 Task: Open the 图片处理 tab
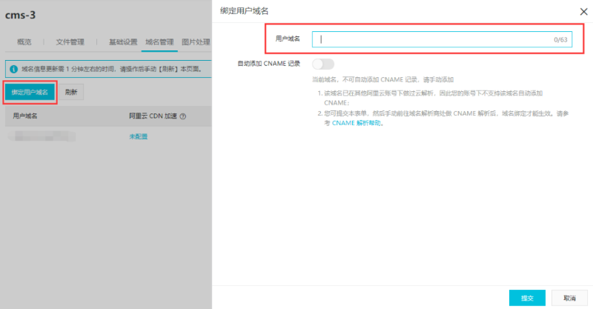(x=196, y=41)
